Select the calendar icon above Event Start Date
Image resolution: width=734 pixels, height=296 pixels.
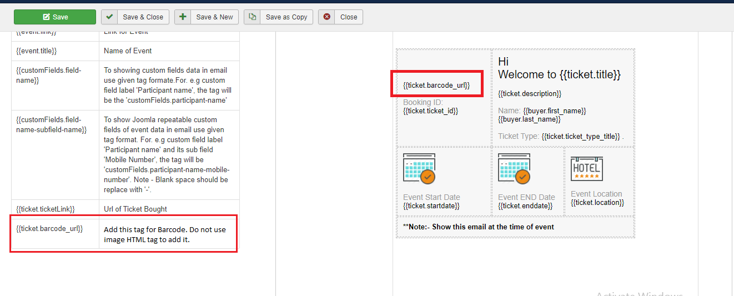point(419,169)
